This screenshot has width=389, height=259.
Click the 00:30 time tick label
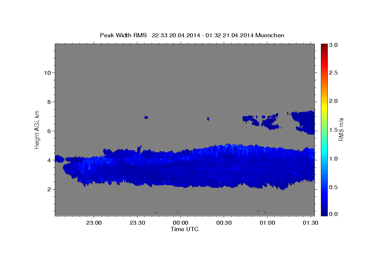(224, 223)
